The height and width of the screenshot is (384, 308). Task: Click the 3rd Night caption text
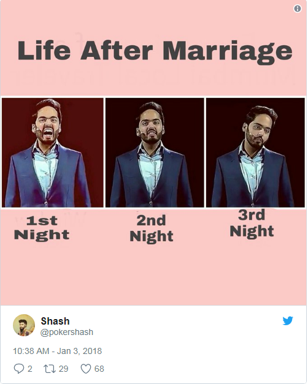tap(252, 224)
